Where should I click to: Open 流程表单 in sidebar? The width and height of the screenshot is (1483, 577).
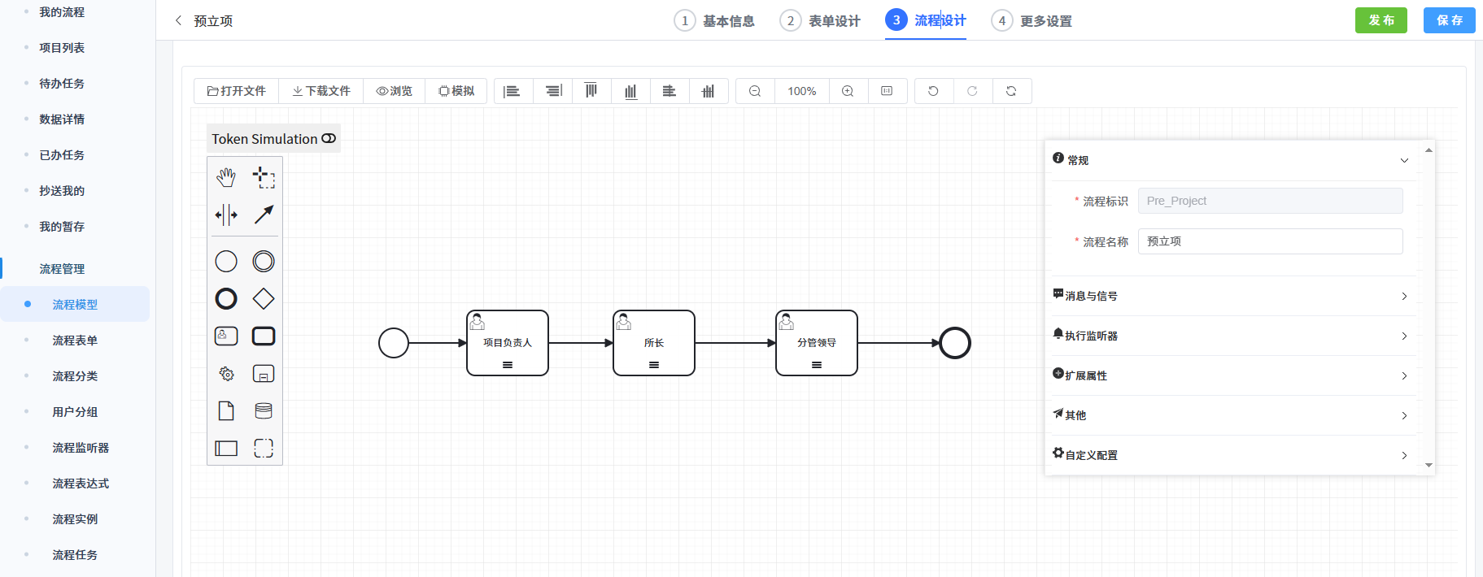[x=75, y=341]
